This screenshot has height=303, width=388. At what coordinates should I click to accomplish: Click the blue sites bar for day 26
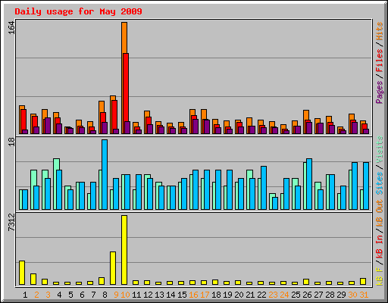tap(309, 184)
